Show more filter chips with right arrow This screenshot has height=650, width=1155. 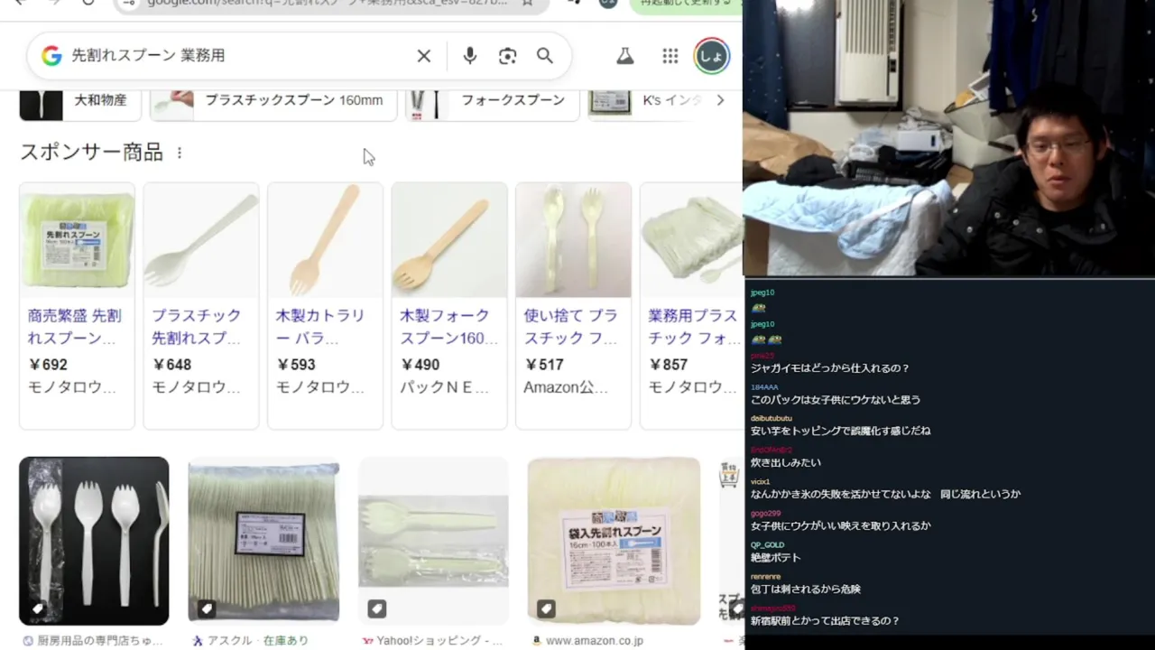click(x=720, y=100)
